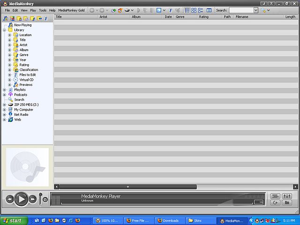Screen dimensions: 300x225
Task: Open dropdown next to back navigation icon
Action: pos(97,10)
